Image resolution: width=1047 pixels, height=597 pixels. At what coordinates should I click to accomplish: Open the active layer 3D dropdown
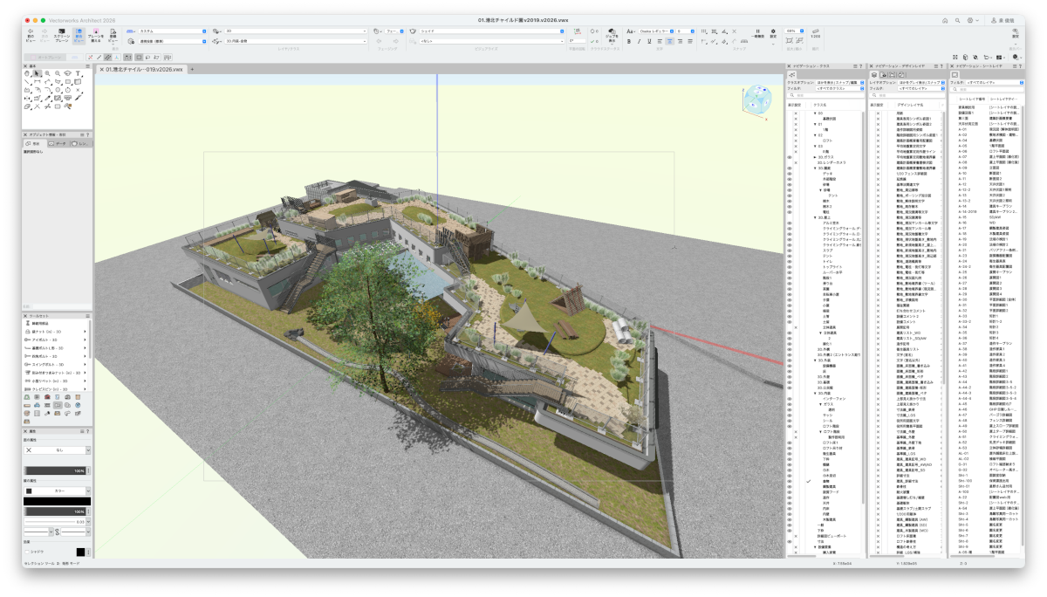pyautogui.click(x=295, y=31)
